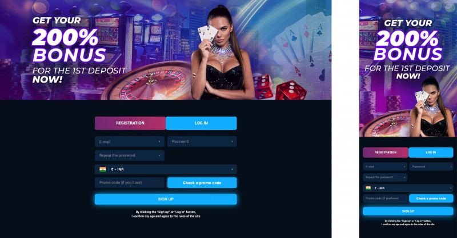Switch to the Registration tab in desktop form
The image size is (457, 238).
tap(130, 123)
